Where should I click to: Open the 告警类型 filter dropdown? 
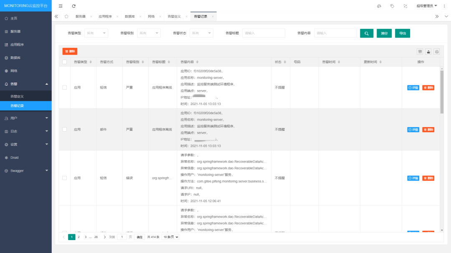96,33
